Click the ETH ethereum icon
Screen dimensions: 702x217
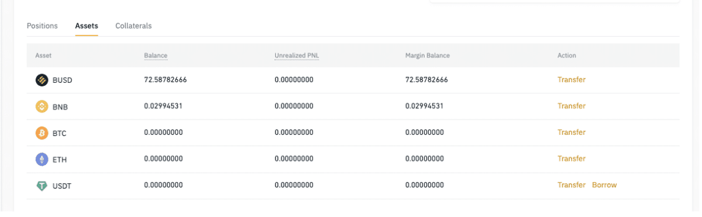pyautogui.click(x=42, y=159)
